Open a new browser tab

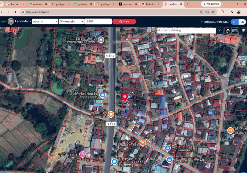188,4
